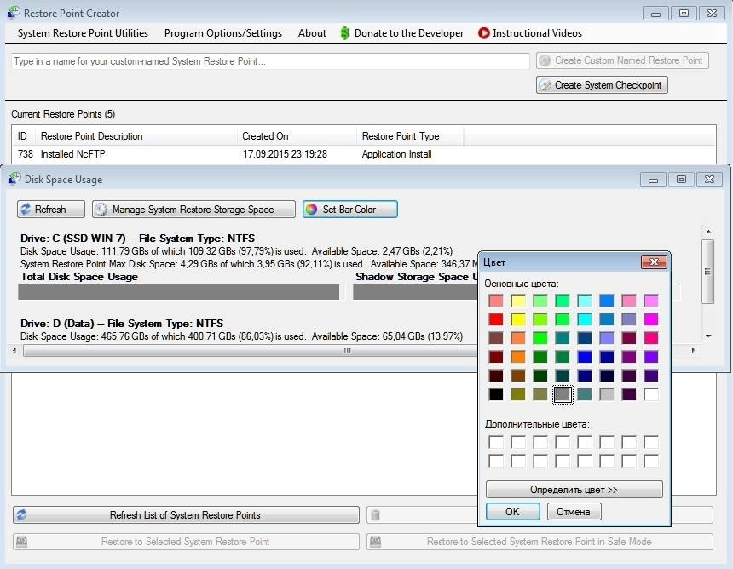Viewport: 733px width, 569px height.
Task: Click the icon on Restore to Selected System Restore Point
Action: click(x=21, y=542)
